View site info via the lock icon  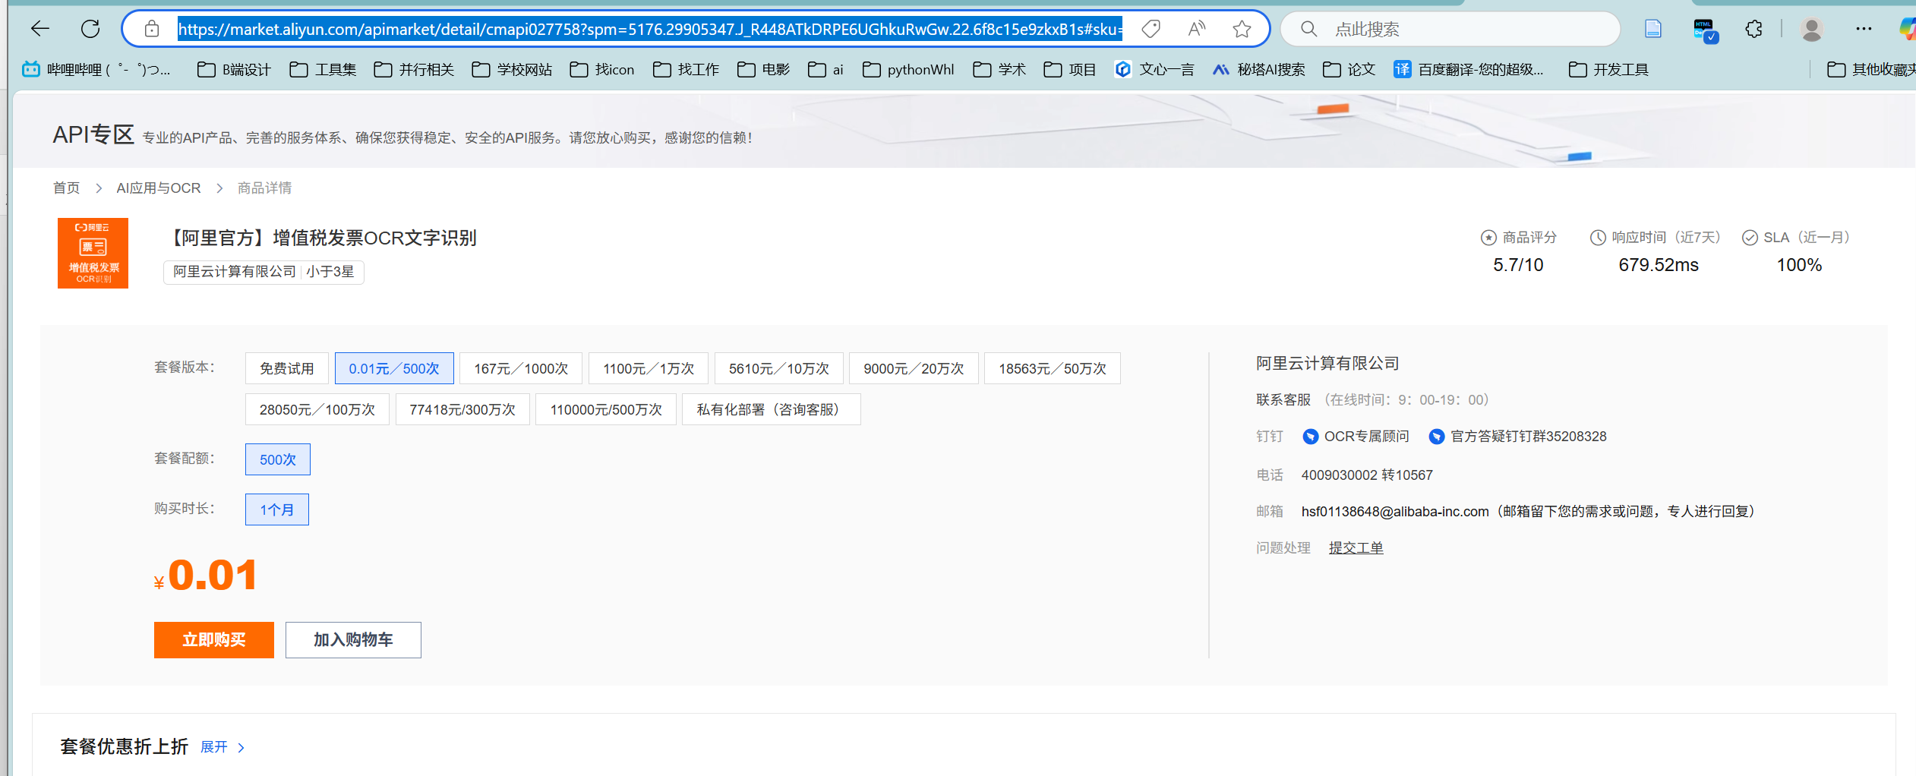(x=152, y=29)
